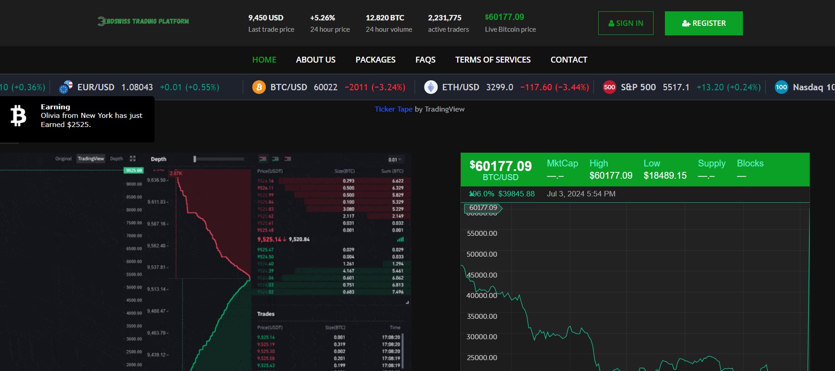The width and height of the screenshot is (835, 371).
Task: Adjust the Depth slider handle
Action: pos(195,159)
